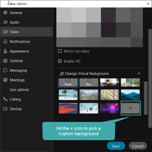This screenshot has width=152, height=152.
Task: Select the beige wall with shadows background
Action: pyautogui.click(x=110, y=95)
